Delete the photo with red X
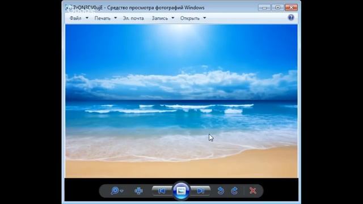This screenshot has height=204, width=363. click(253, 191)
